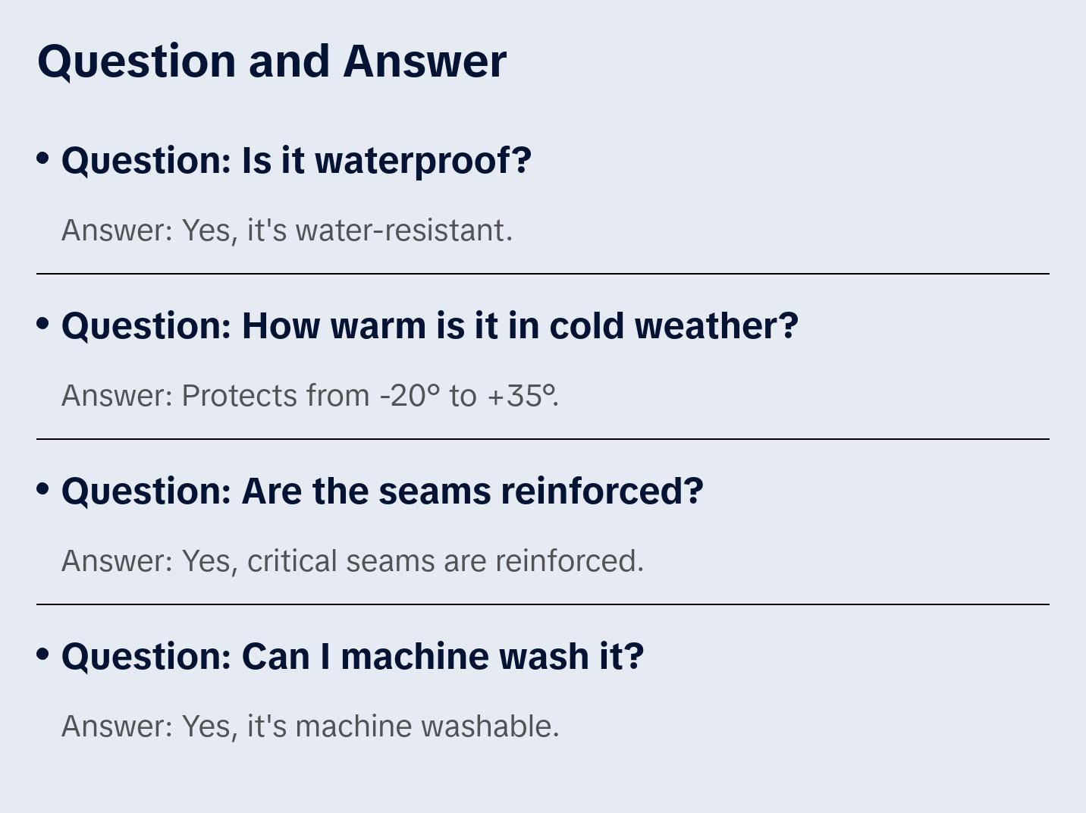The height and width of the screenshot is (813, 1086).
Task: Click the answer "Yes, critical seams are reinforced."
Action: pos(352,561)
